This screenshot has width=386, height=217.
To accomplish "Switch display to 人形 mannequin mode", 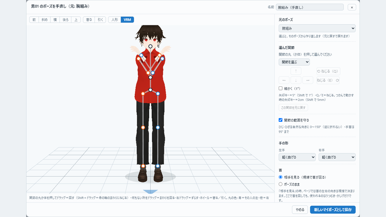I will [115, 20].
